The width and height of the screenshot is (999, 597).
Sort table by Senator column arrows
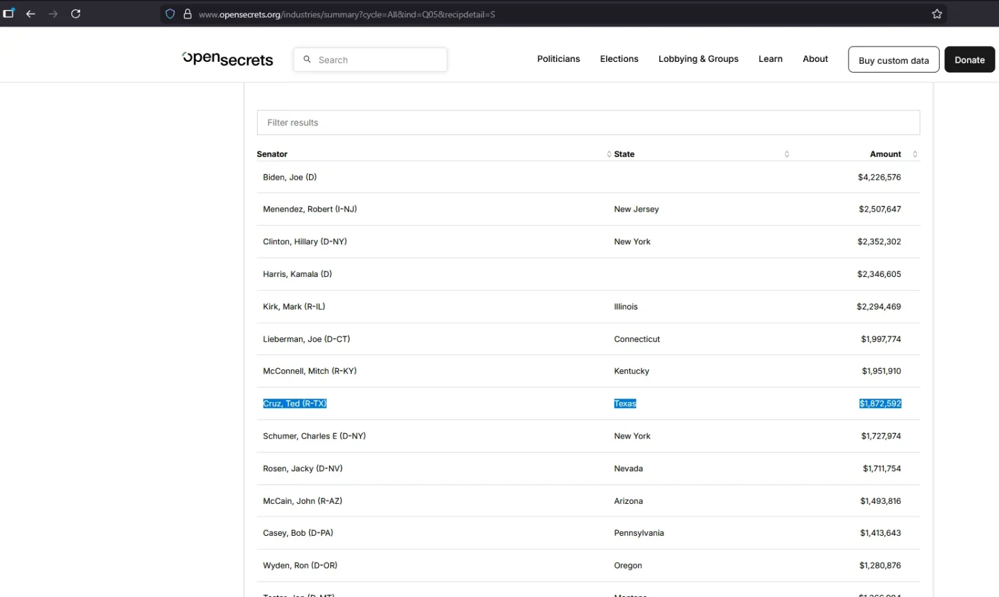(609, 154)
